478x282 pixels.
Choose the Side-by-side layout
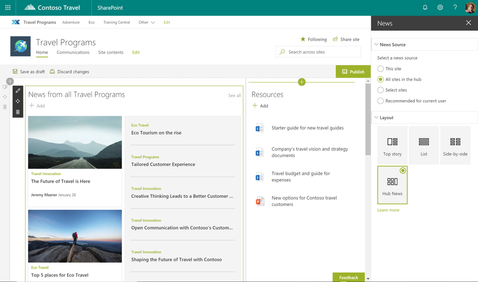click(x=455, y=146)
